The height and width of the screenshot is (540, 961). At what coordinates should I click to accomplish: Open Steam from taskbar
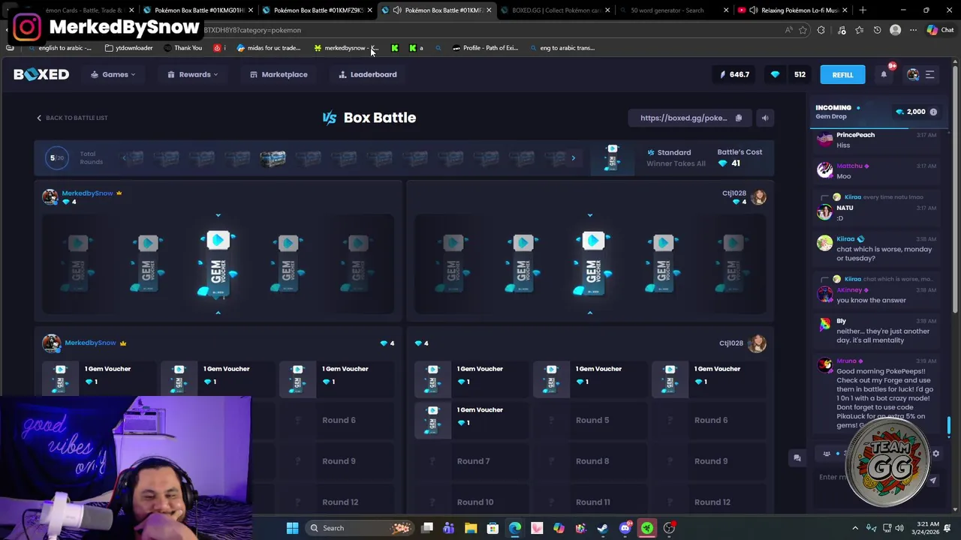(603, 528)
